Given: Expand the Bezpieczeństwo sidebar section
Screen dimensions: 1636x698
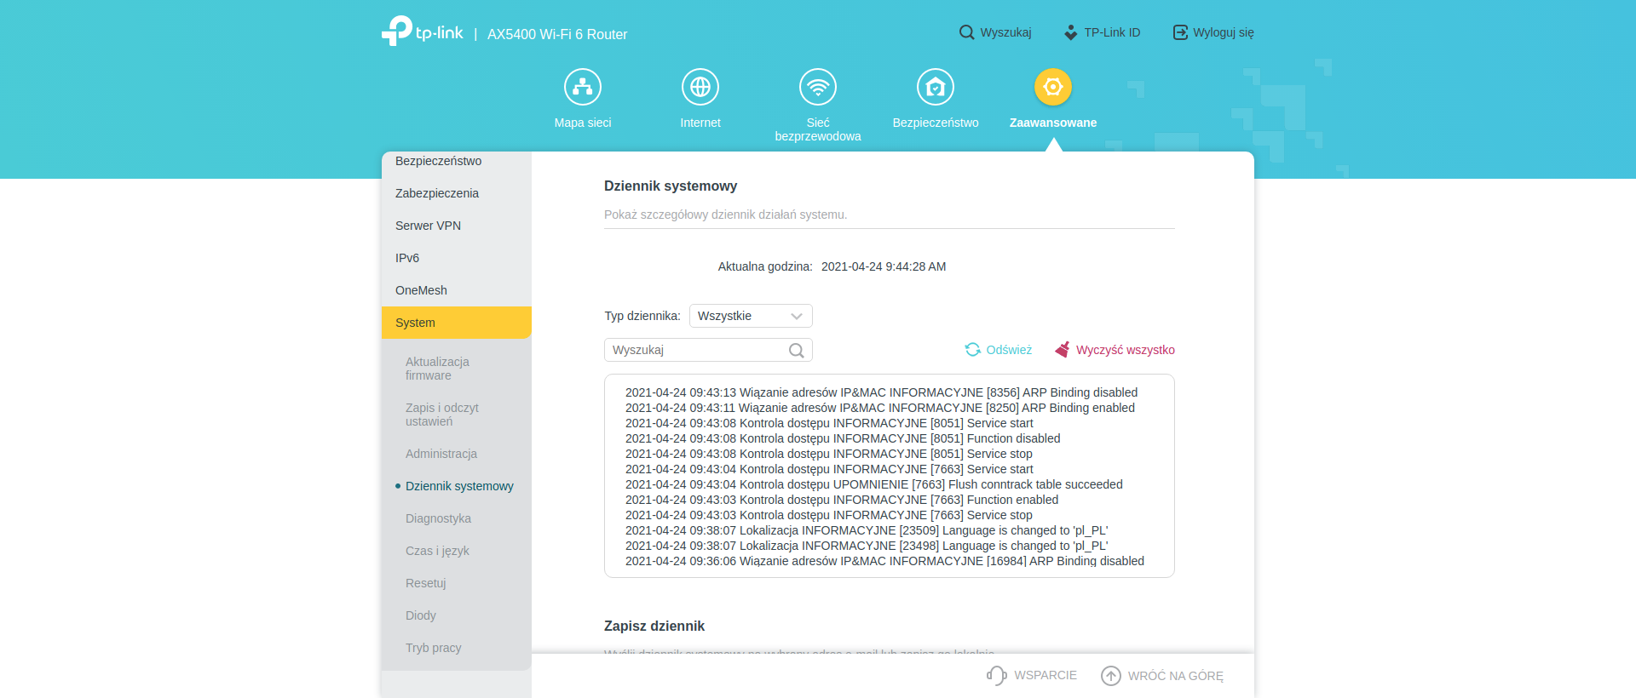Looking at the screenshot, I should [x=457, y=161].
